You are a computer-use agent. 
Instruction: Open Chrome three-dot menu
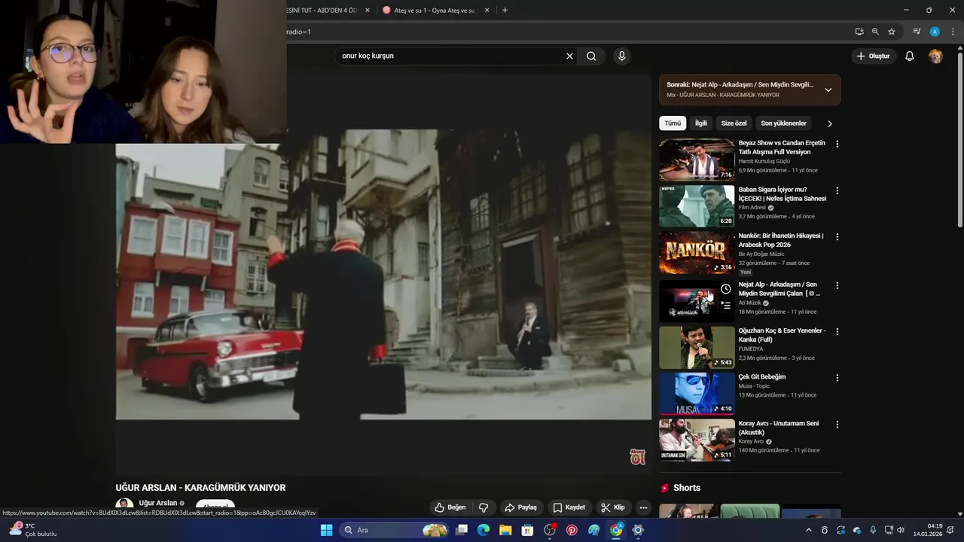(953, 32)
